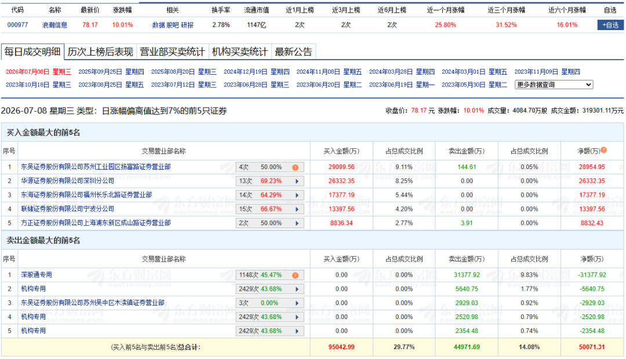Select date 2025年09月25日 星期四
Screen dimensions: 626x359
click(111, 72)
